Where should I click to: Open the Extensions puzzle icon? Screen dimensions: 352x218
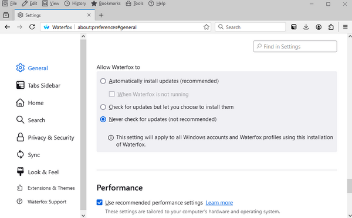click(x=331, y=27)
